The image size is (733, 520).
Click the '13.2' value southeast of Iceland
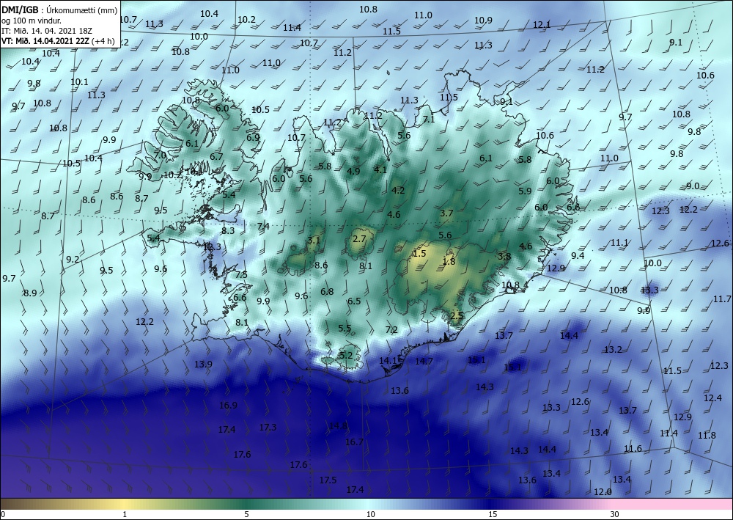point(613,350)
